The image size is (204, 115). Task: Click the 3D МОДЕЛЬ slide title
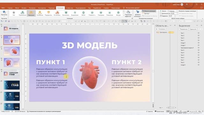[x=90, y=45]
